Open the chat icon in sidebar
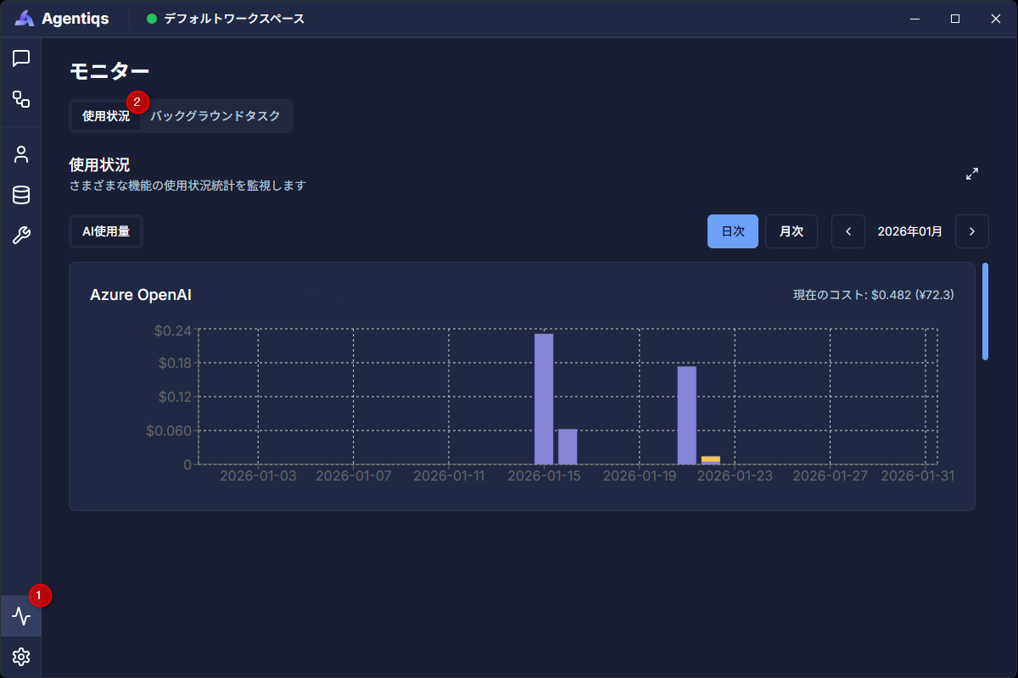The height and width of the screenshot is (678, 1018). point(21,58)
